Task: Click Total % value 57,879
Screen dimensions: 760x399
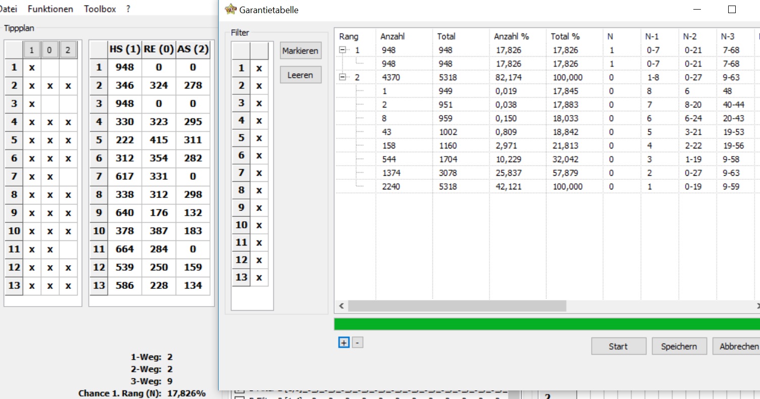Action: click(566, 173)
